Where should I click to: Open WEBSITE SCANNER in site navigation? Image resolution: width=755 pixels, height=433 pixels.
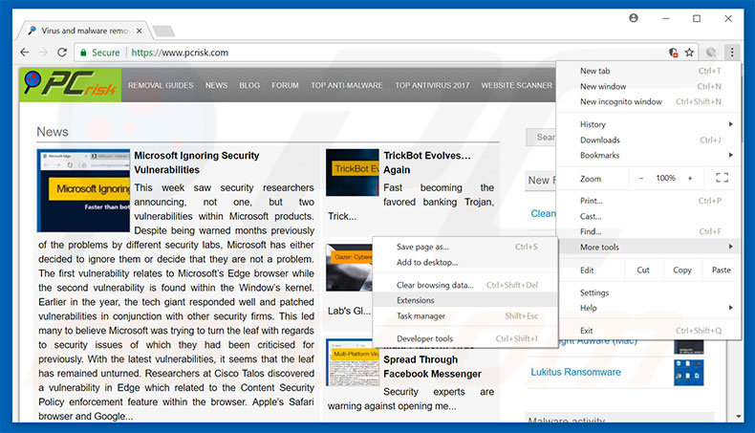point(517,85)
